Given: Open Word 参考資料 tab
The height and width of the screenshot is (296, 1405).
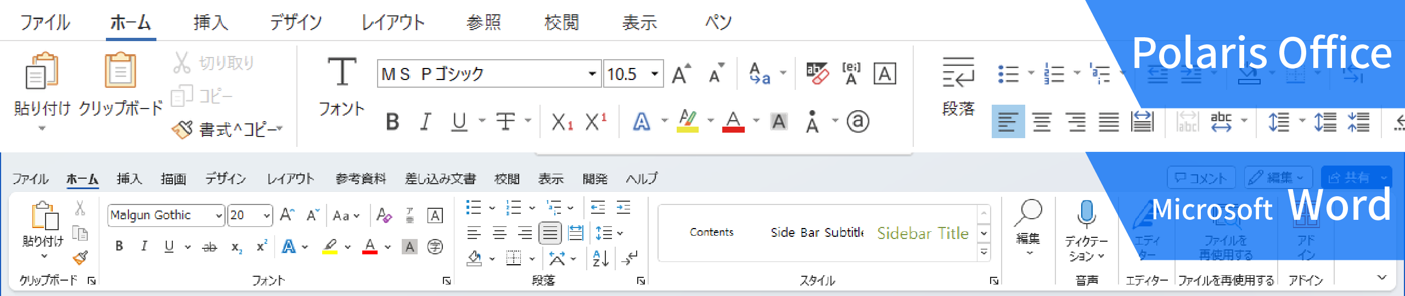Looking at the screenshot, I should 361,179.
